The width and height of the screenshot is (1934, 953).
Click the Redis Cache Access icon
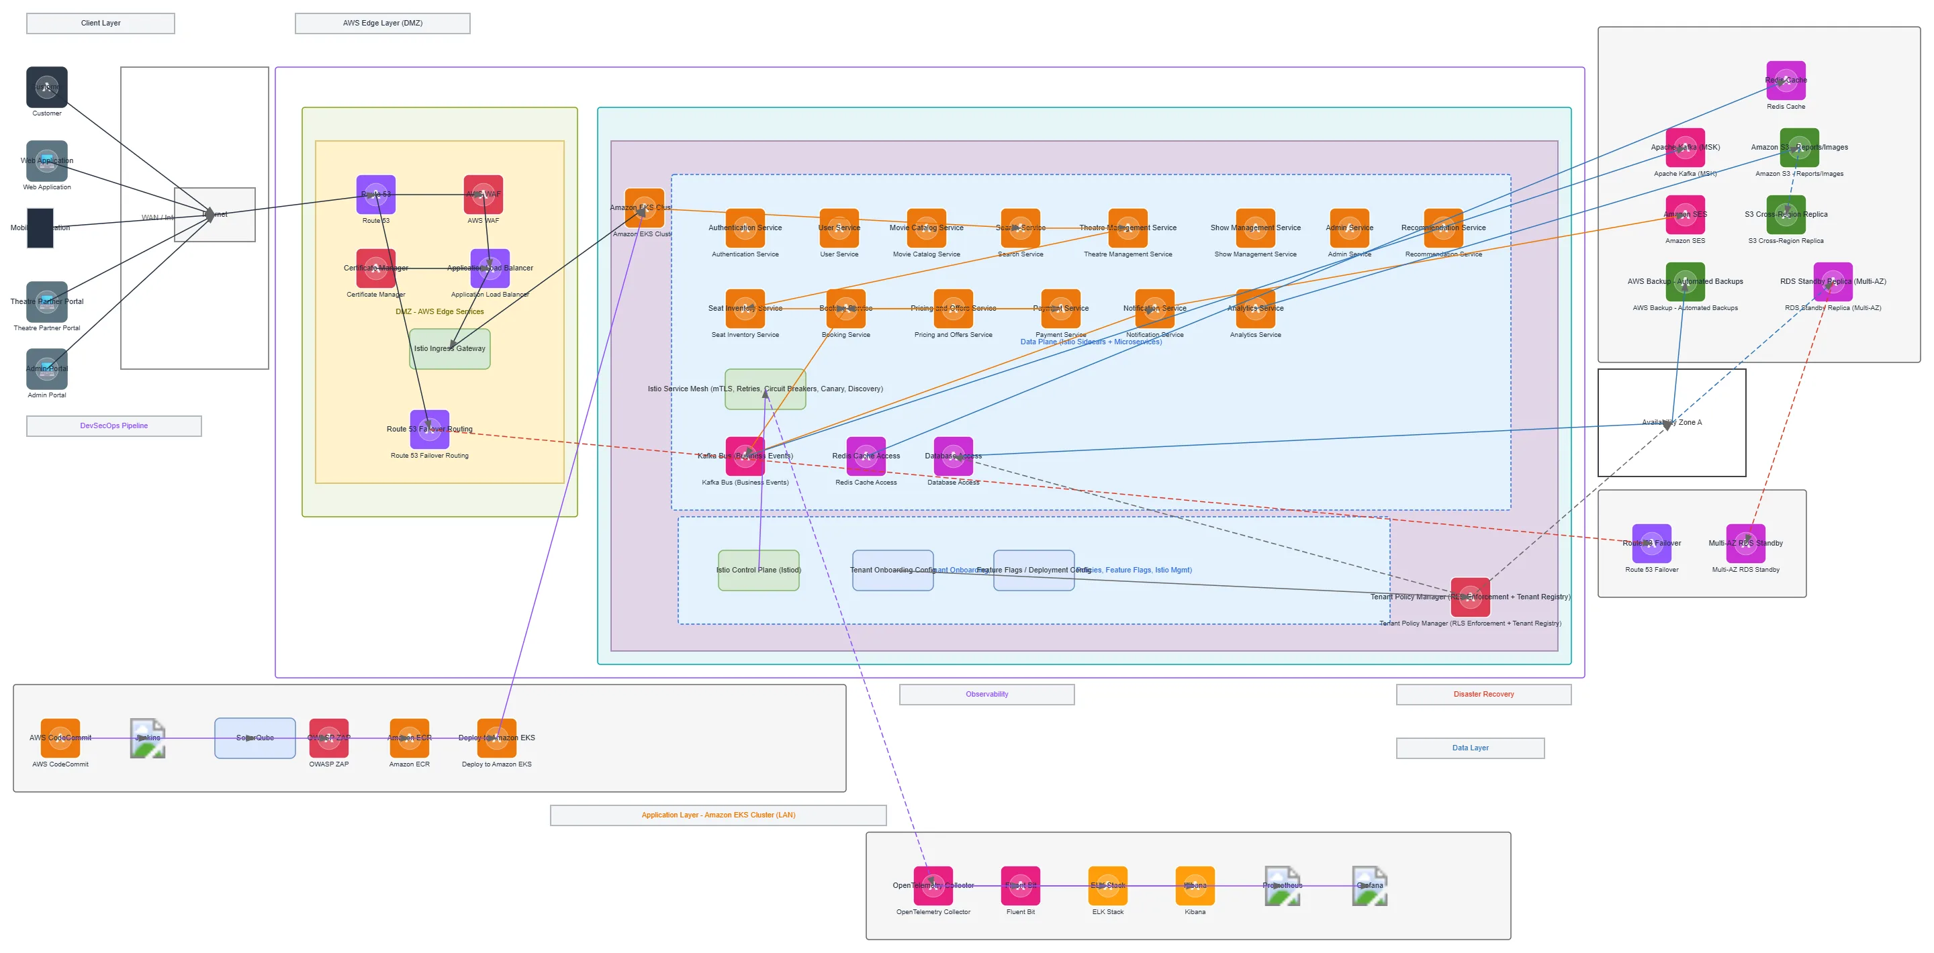(866, 456)
